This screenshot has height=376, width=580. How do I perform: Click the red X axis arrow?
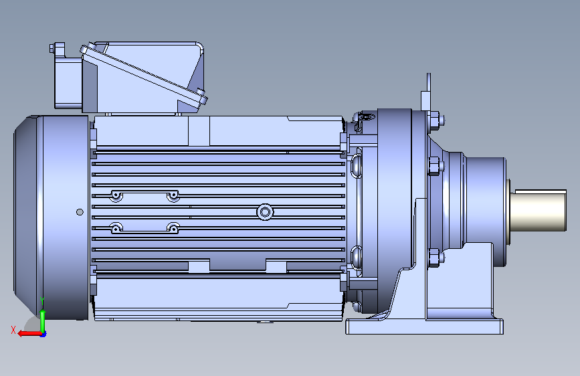click(x=29, y=334)
